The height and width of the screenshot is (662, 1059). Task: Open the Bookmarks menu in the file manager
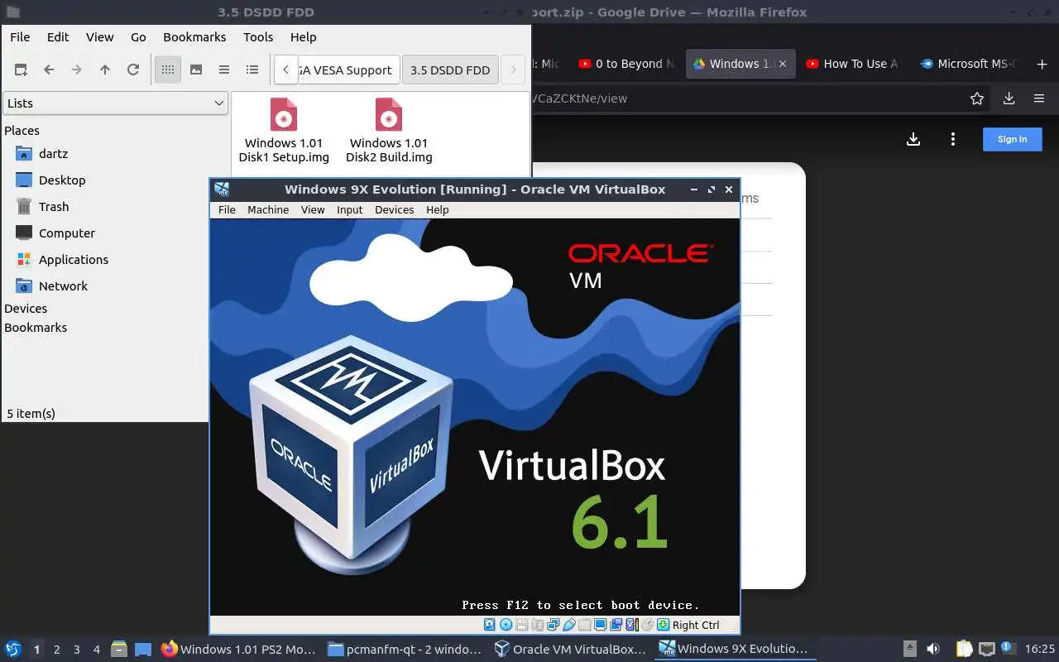click(x=194, y=37)
